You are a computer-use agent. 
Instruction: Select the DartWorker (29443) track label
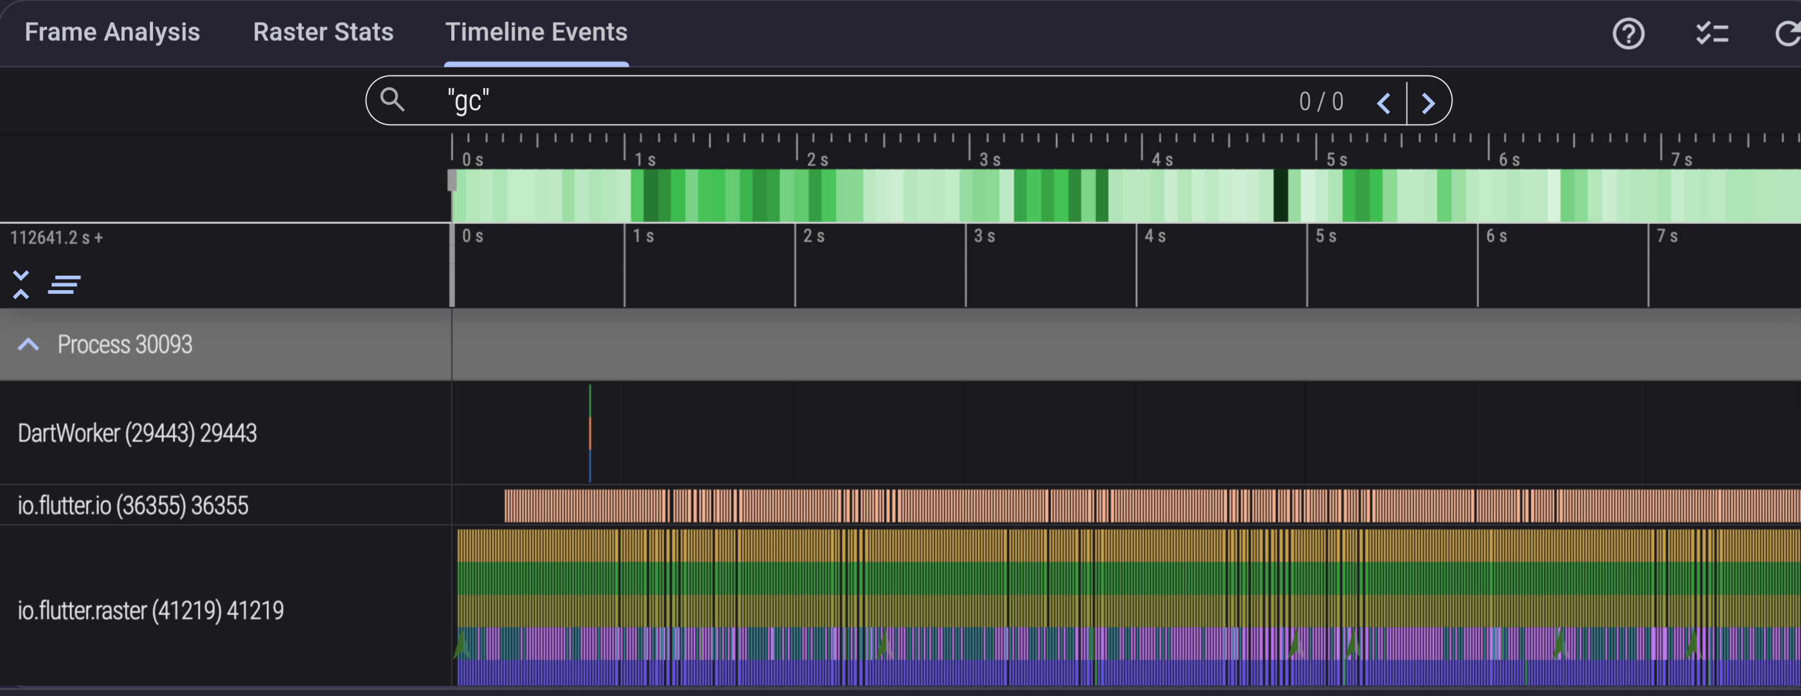pyautogui.click(x=137, y=433)
